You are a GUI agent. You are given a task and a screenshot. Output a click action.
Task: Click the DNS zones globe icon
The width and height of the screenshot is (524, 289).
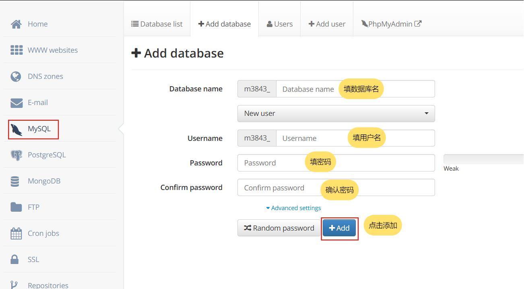tap(16, 76)
